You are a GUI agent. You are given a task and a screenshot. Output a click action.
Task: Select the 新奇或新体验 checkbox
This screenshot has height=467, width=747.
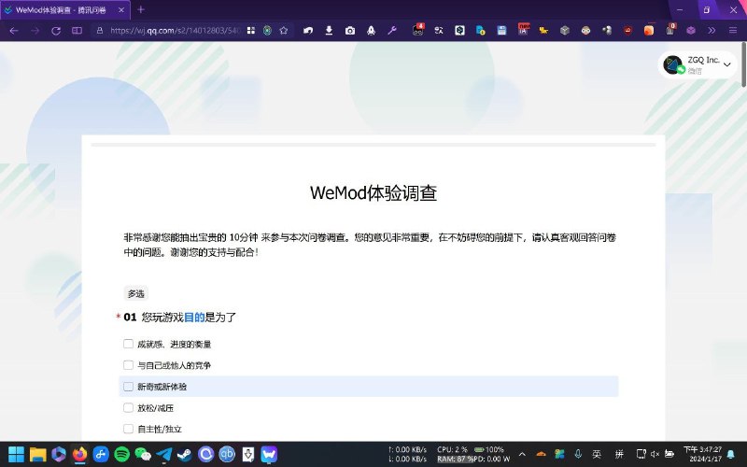pyautogui.click(x=129, y=387)
